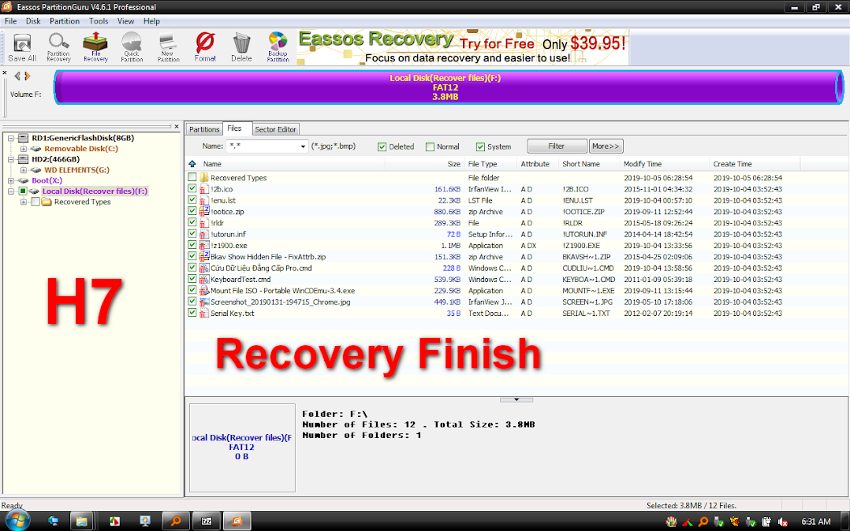
Task: Toggle the Normal filter checkbox
Action: pos(430,147)
